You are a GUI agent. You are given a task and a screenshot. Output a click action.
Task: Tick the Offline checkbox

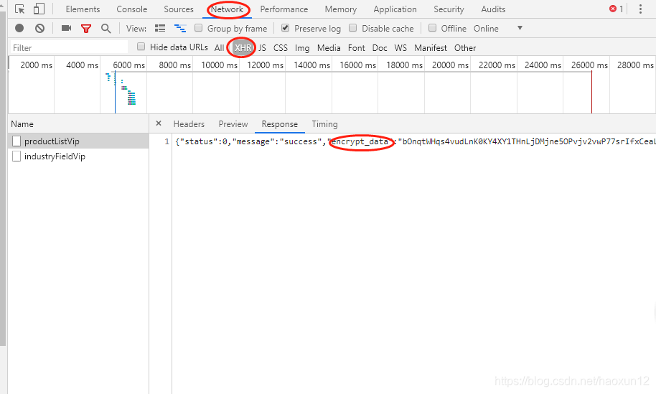(x=433, y=28)
